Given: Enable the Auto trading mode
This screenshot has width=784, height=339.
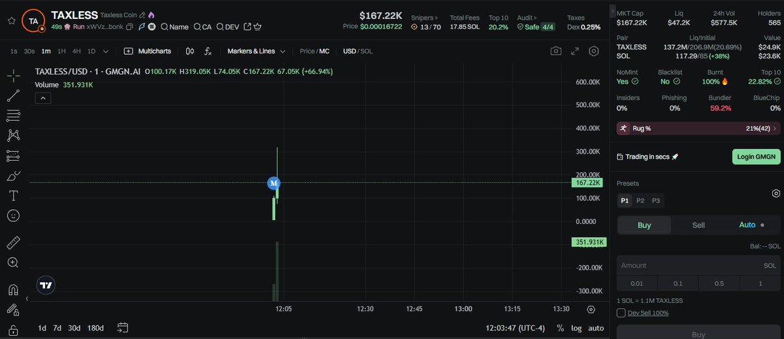Looking at the screenshot, I should (x=751, y=225).
